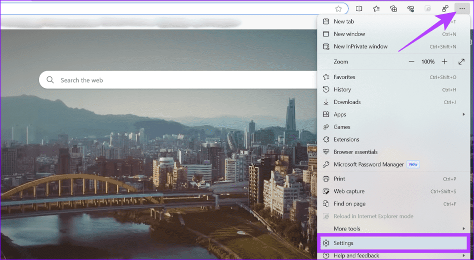
Task: Click the Ctrl+Shift+N shortcut text
Action: [x=443, y=47]
